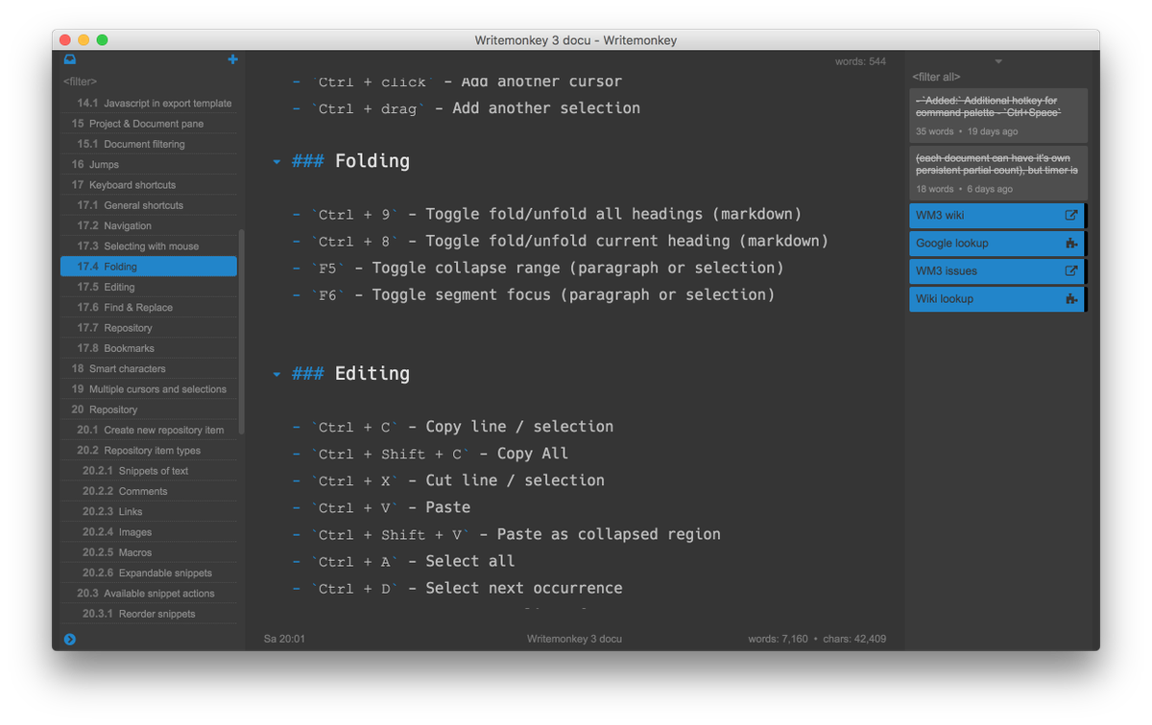Click the blue arrow circle icon at bottom left
This screenshot has height=725, width=1152.
69,639
